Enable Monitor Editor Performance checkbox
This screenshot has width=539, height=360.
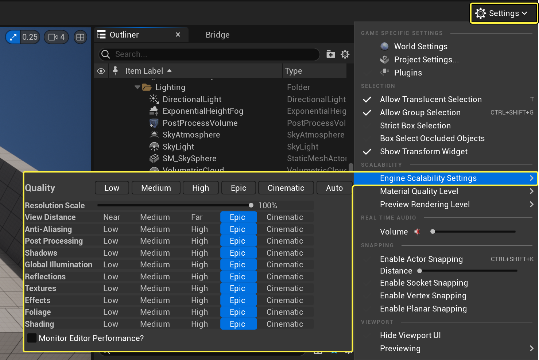pos(32,338)
